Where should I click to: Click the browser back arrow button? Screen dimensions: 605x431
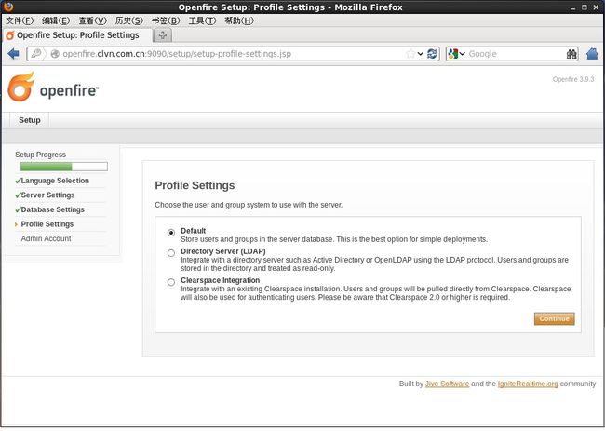coord(14,54)
